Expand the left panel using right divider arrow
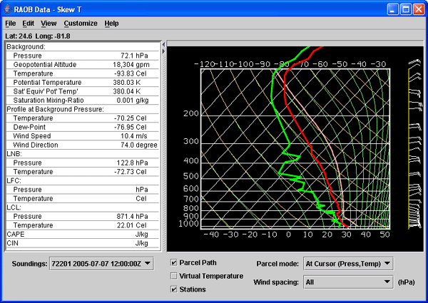428x303 pixels. tap(163, 50)
